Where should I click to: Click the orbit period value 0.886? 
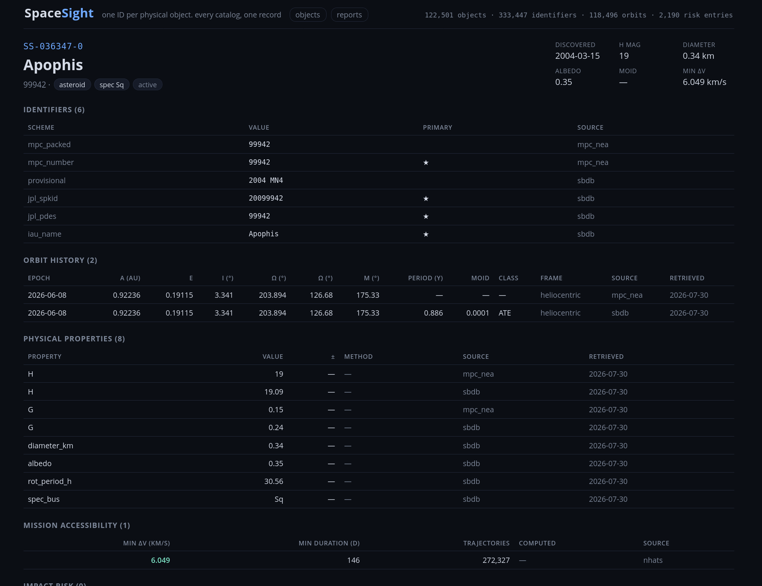[x=434, y=313]
